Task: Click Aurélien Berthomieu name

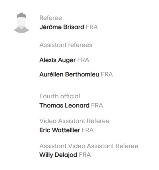Action: 69,74
